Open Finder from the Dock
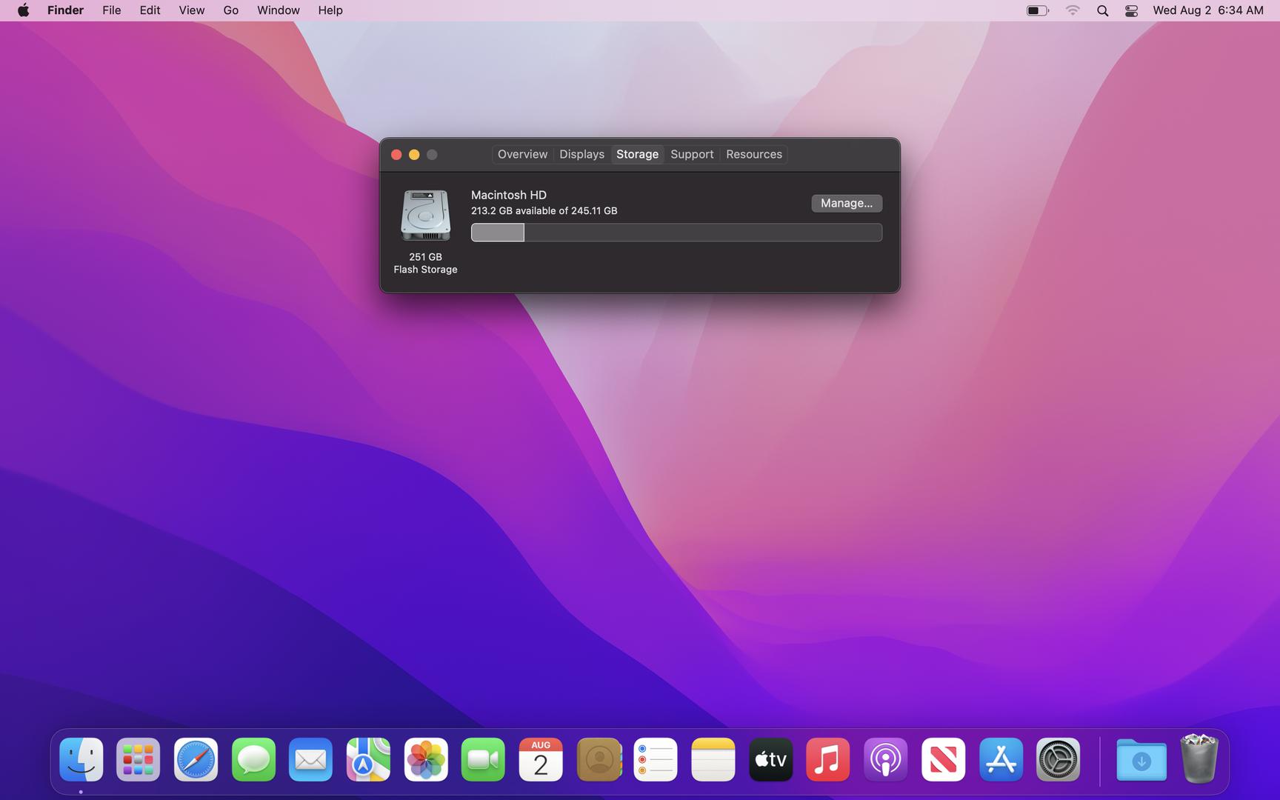Viewport: 1280px width, 800px height. point(81,759)
